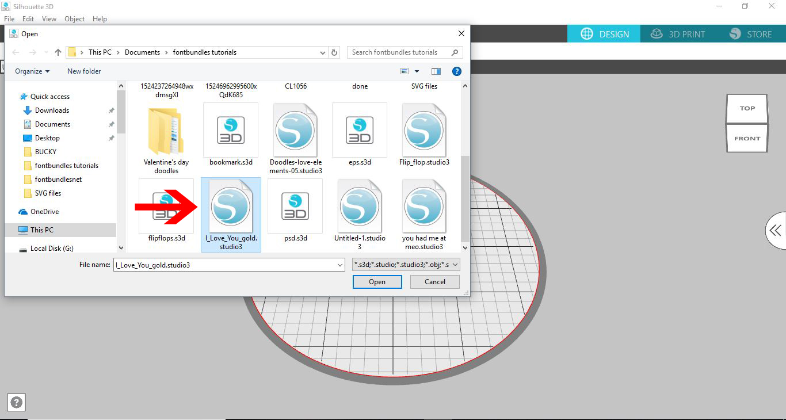Open the View menu
Image resolution: width=786 pixels, height=420 pixels.
(49, 19)
